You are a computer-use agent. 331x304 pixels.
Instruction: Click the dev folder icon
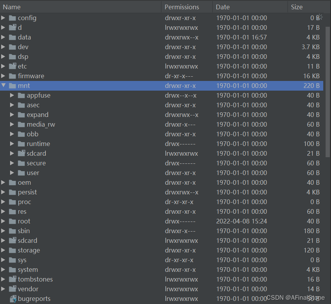click(12, 47)
